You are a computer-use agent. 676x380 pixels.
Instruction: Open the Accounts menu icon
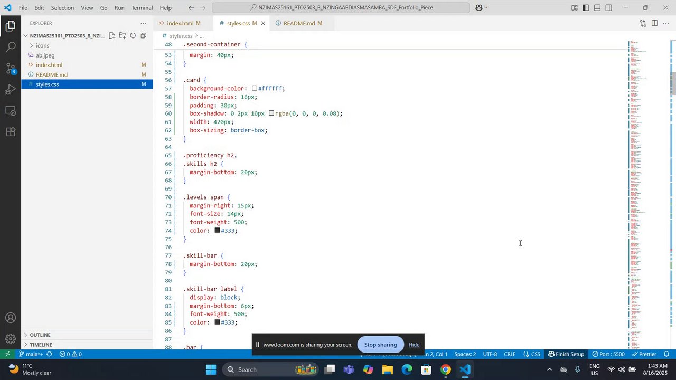(11, 318)
